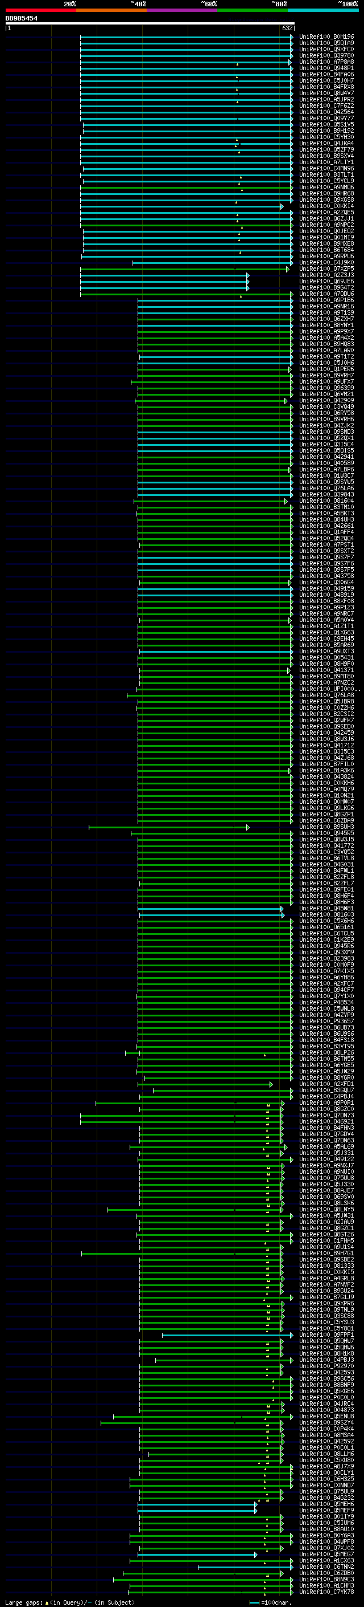The width and height of the screenshot is (364, 1607).
Task: Click the UniRef100_B8YGR0 hit name
Action: click(x=326, y=1077)
